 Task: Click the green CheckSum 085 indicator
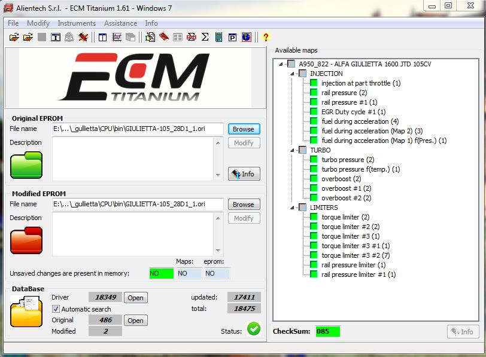[327, 331]
